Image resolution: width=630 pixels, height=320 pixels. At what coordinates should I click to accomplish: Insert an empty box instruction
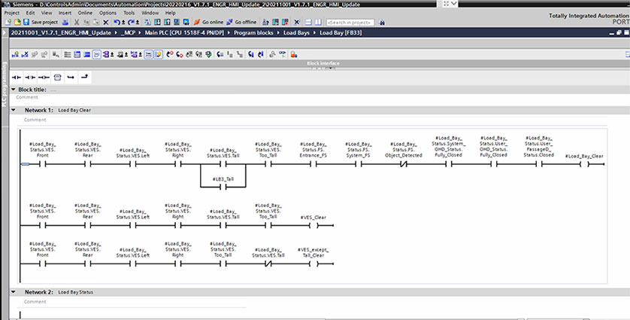point(57,77)
